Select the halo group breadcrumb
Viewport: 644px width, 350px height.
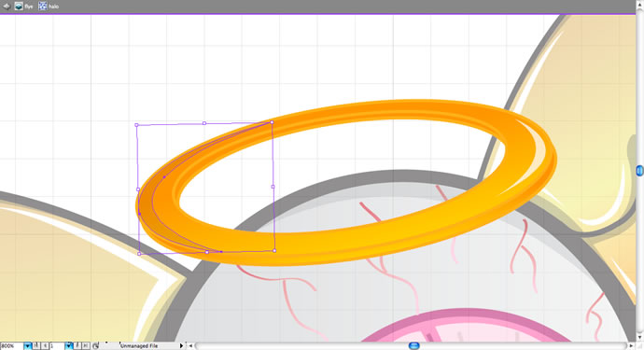tap(49, 7)
